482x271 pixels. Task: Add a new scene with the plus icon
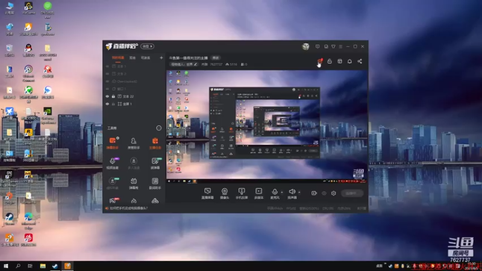coord(161,58)
